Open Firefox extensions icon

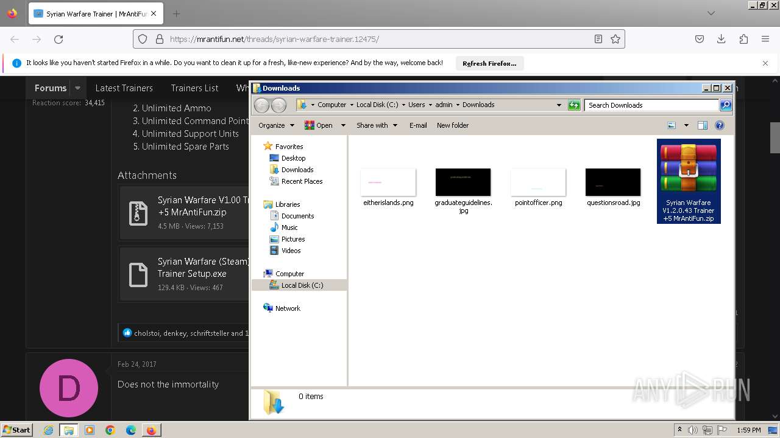743,39
